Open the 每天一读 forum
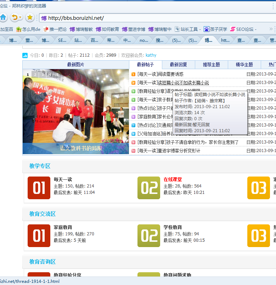276x285 pixels. pos(63,179)
